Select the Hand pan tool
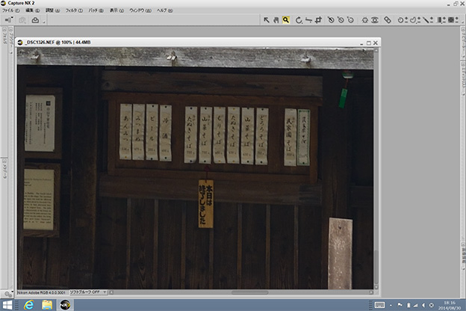This screenshot has width=466, height=311. (276, 20)
